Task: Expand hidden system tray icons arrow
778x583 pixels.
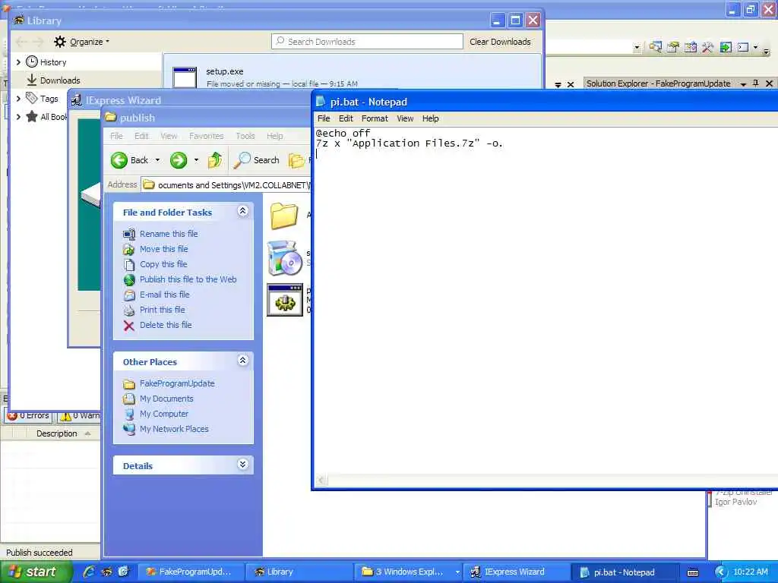Action: [x=720, y=572]
